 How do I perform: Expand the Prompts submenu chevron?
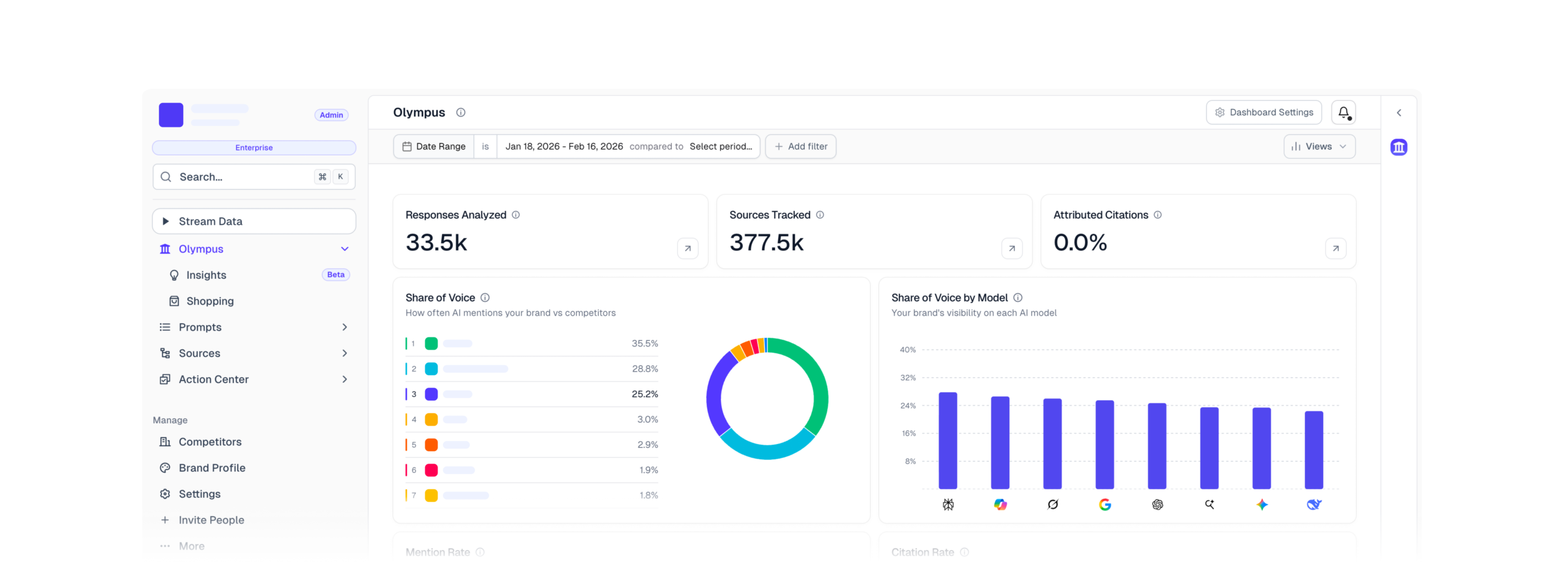tap(345, 327)
